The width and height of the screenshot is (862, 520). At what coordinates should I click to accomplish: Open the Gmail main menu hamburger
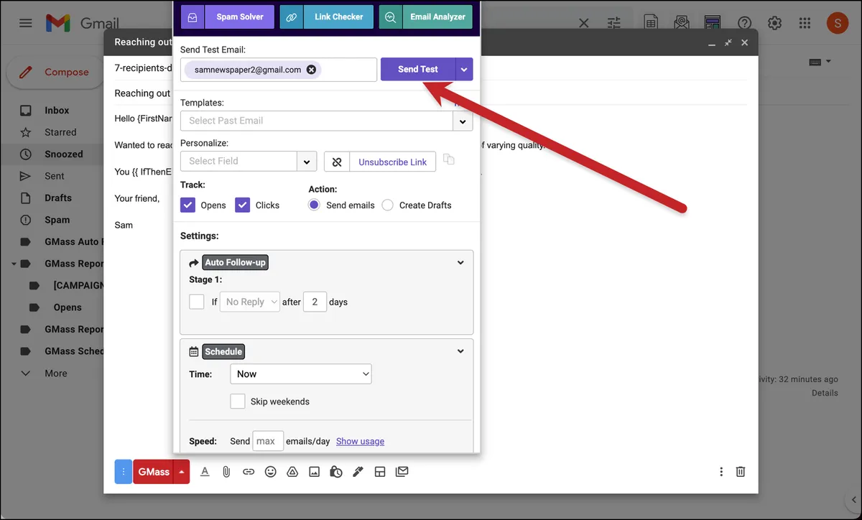point(26,23)
